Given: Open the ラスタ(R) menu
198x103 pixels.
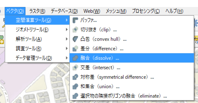Looking at the screenshot, I should pos(37,11).
